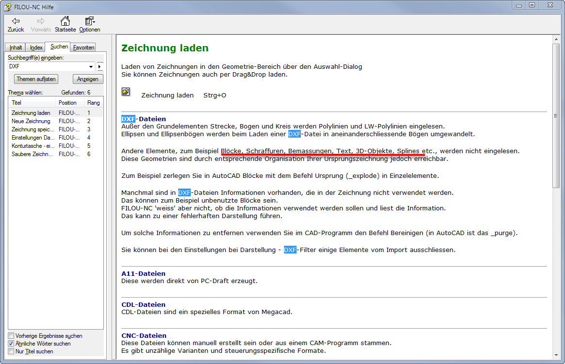
Task: Sort results by Titel column header
Action: (x=32, y=103)
